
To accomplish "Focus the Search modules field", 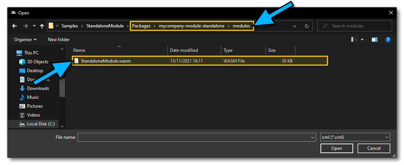I will click(x=355, y=26).
